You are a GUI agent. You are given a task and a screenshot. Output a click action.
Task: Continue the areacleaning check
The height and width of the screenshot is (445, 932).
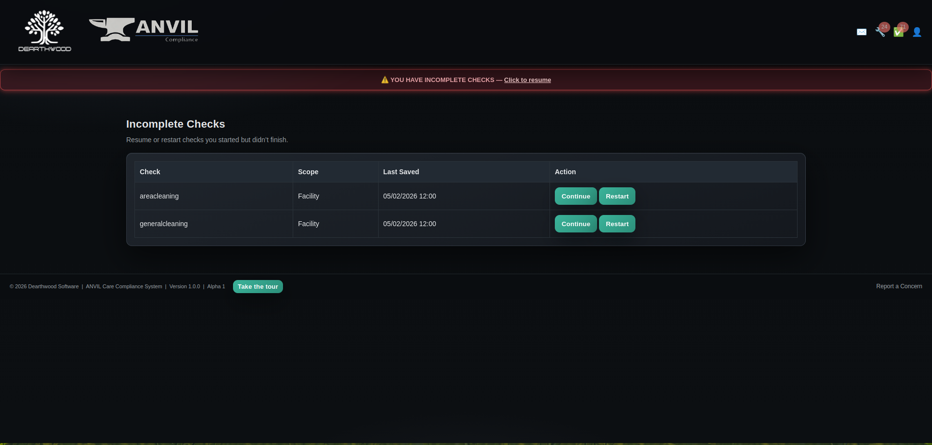point(576,196)
